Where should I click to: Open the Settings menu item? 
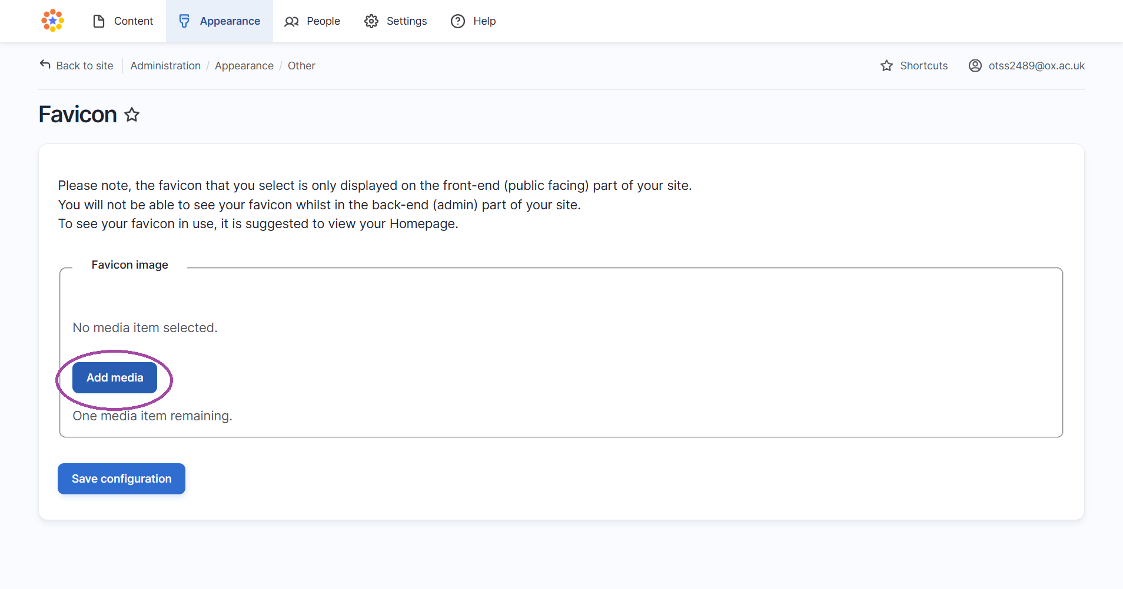point(406,21)
